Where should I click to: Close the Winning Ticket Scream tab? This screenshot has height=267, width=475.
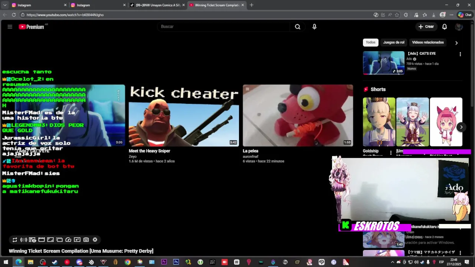point(243,5)
